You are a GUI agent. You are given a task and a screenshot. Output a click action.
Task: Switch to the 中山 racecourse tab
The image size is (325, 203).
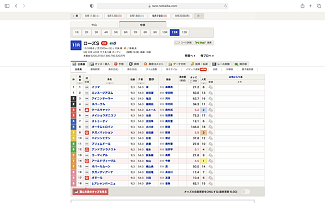[x=94, y=25]
